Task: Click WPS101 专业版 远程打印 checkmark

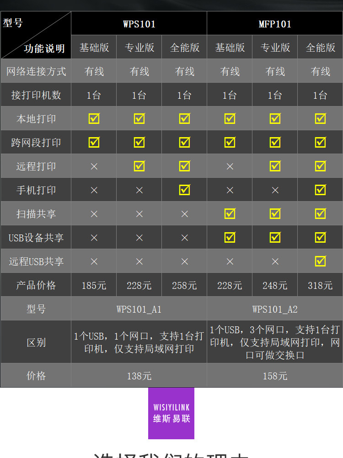Action: 139,166
